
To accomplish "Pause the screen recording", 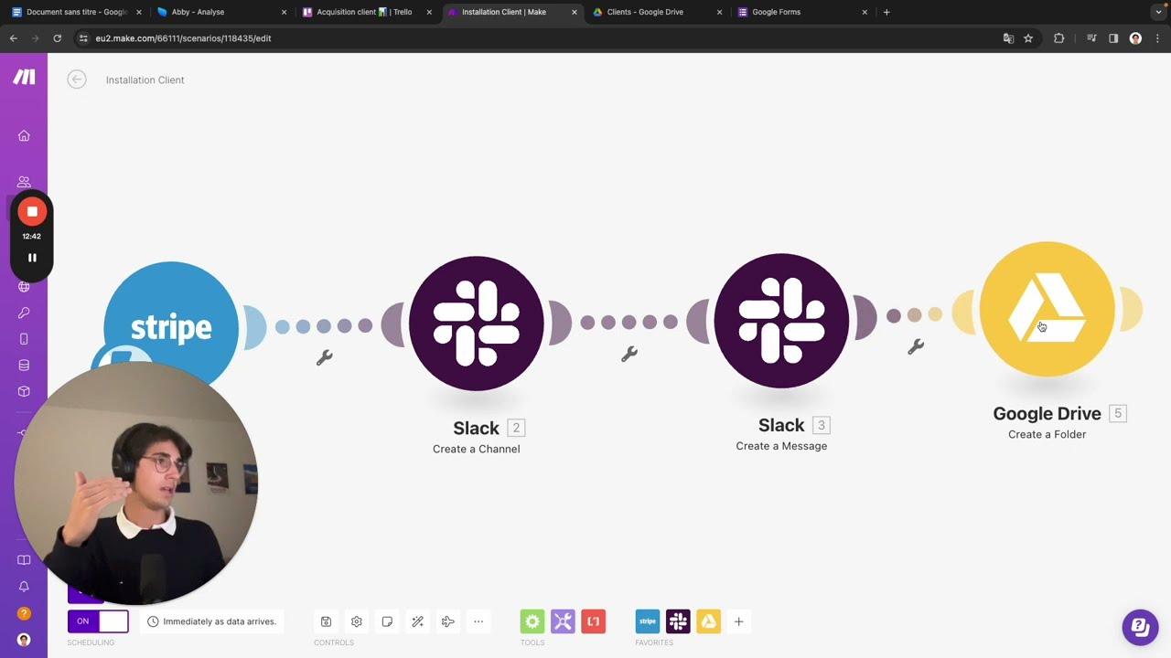I will 32,258.
